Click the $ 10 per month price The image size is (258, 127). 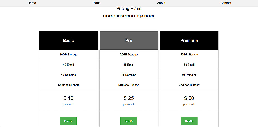(x=68, y=98)
